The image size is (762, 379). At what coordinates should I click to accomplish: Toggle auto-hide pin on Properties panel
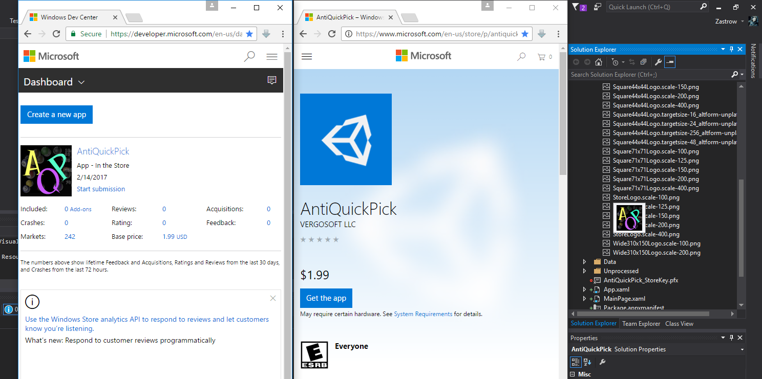coord(731,338)
